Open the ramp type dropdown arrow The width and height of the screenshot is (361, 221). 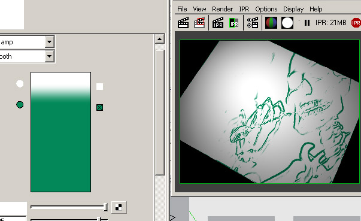coord(49,42)
